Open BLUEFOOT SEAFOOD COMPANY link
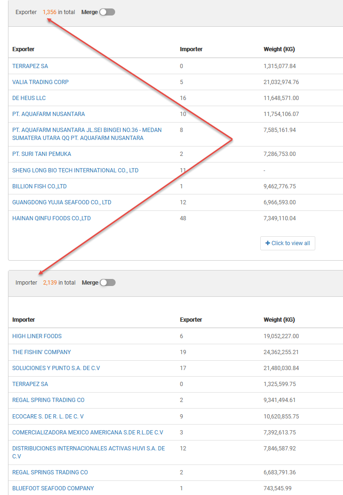Image resolution: width=343 pixels, height=495 pixels. coord(53,488)
